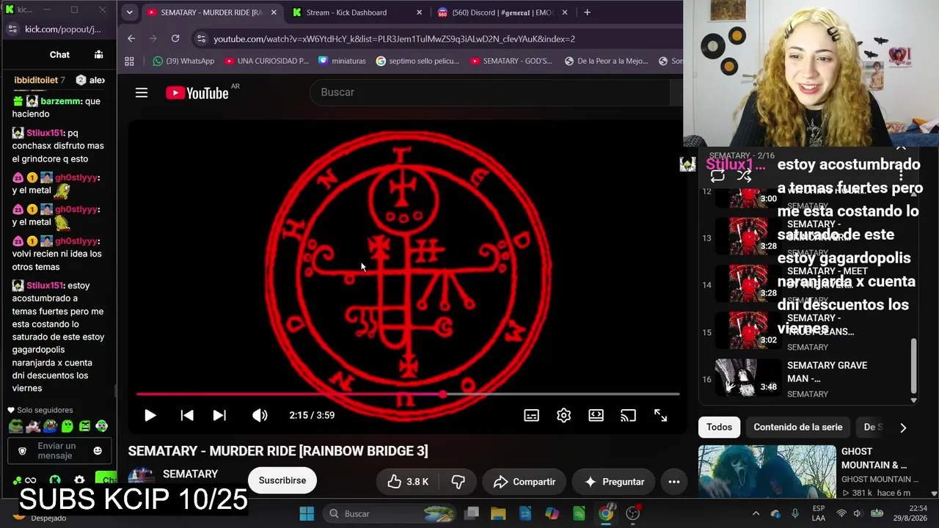
Task: Toggle playlist shuffle icon
Action: coord(744,176)
